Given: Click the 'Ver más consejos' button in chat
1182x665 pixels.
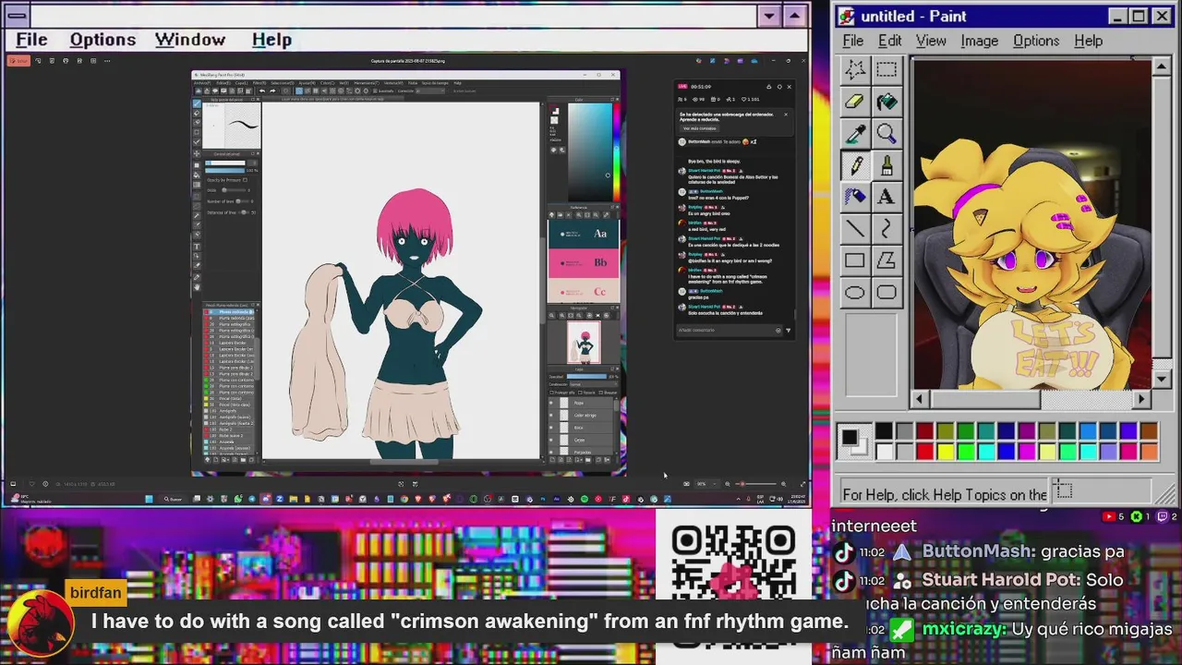Looking at the screenshot, I should [699, 128].
